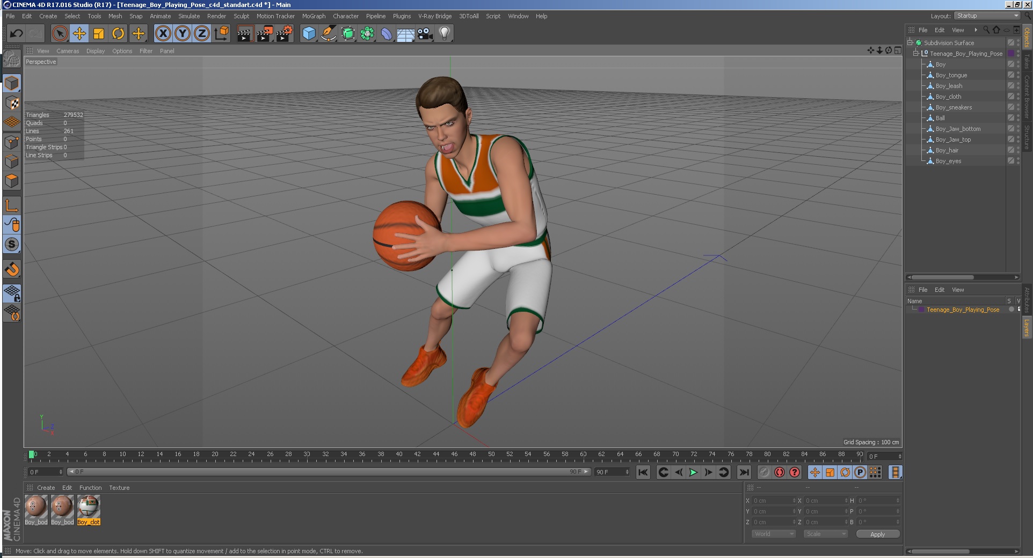The width and height of the screenshot is (1033, 558).
Task: Open the spline Pen tool
Action: tap(328, 34)
